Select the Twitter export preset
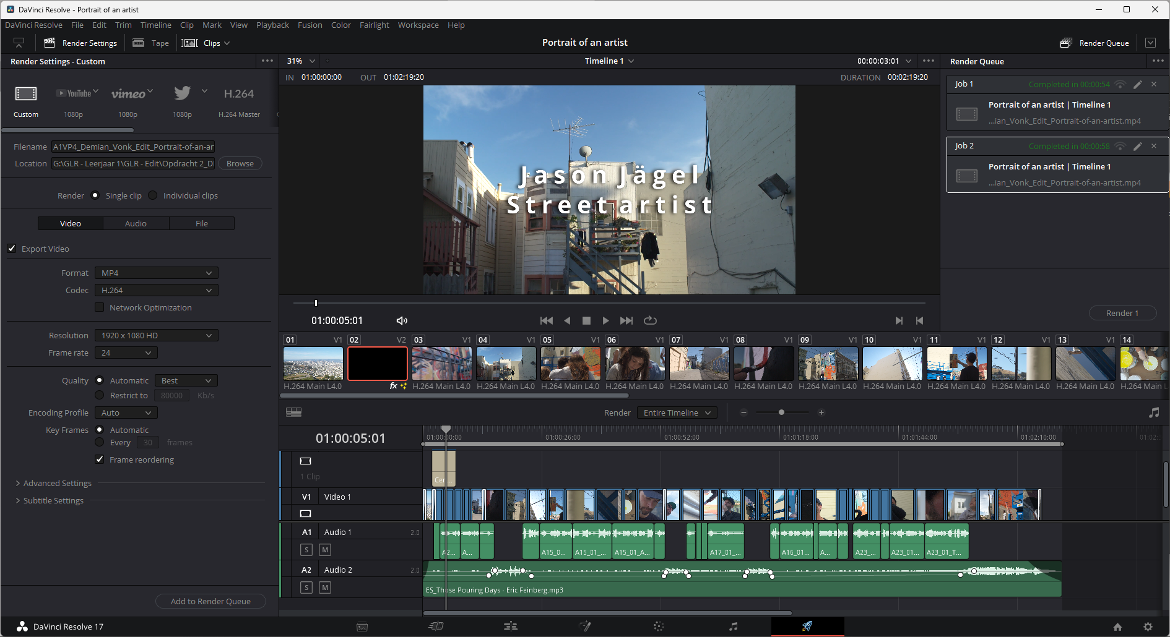The image size is (1170, 637). [x=182, y=94]
